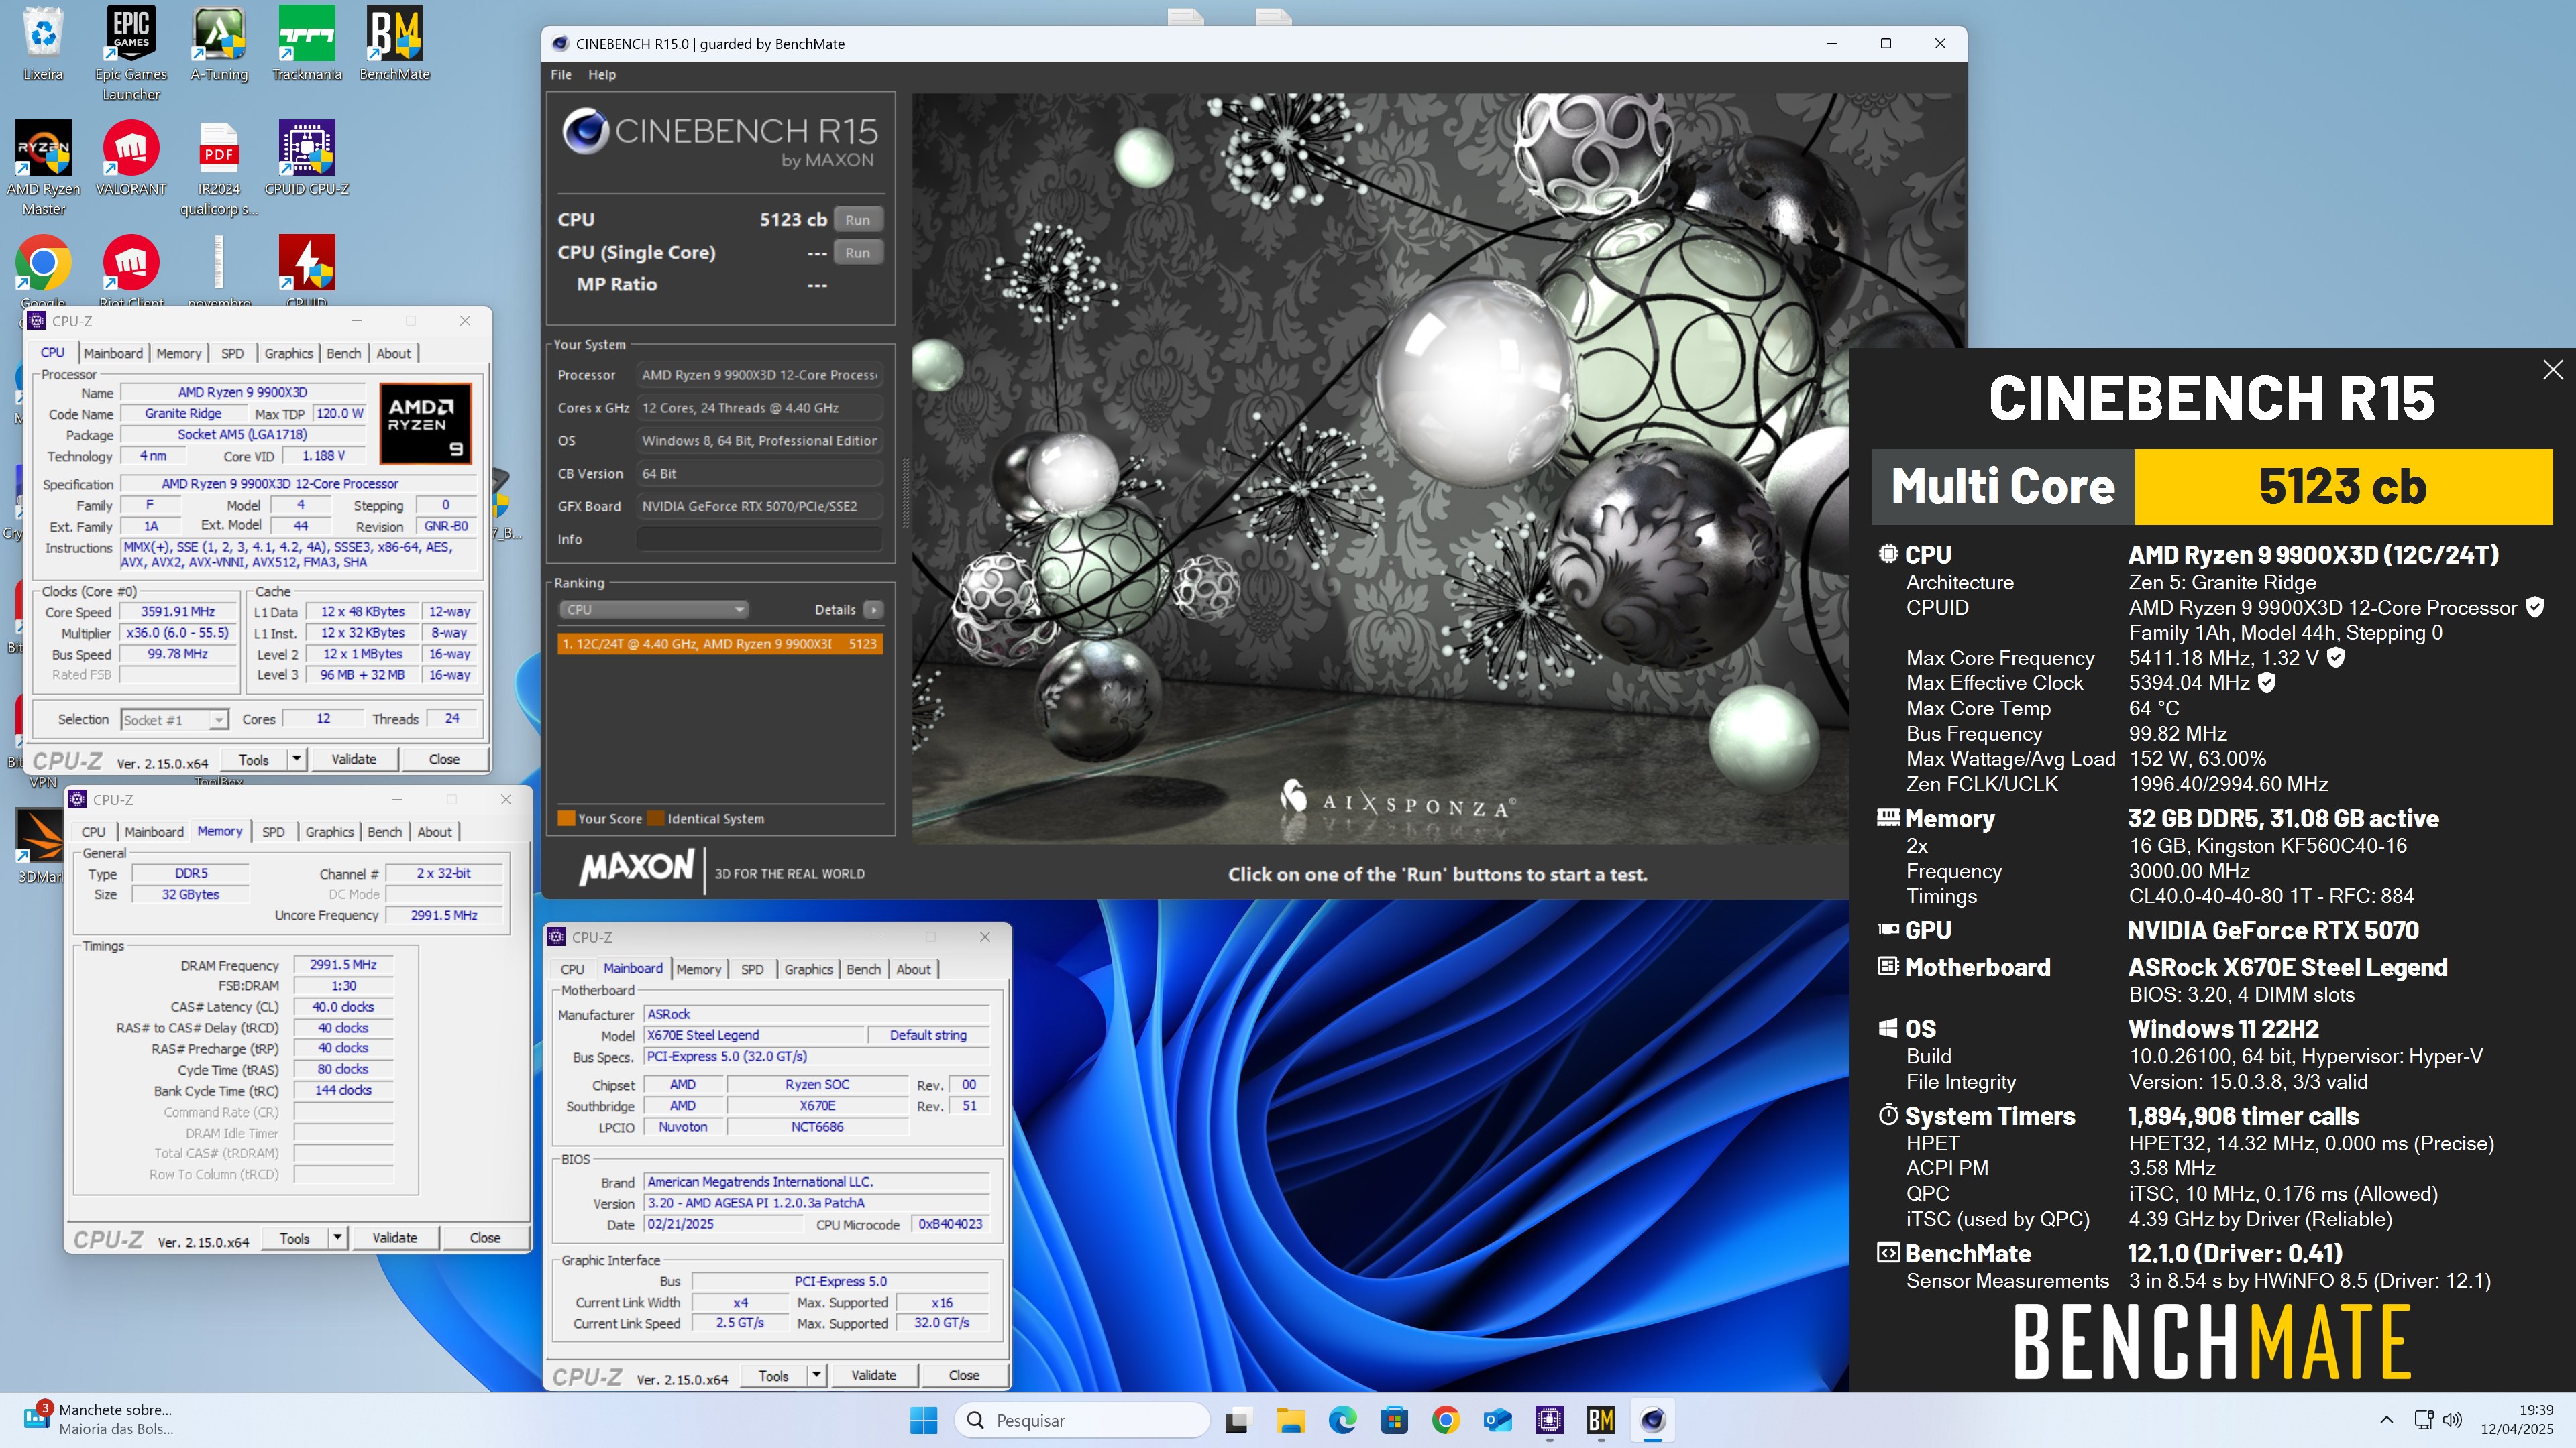The height and width of the screenshot is (1448, 2576).
Task: Click the taskbar Pesquisar search box
Action: coord(1082,1420)
